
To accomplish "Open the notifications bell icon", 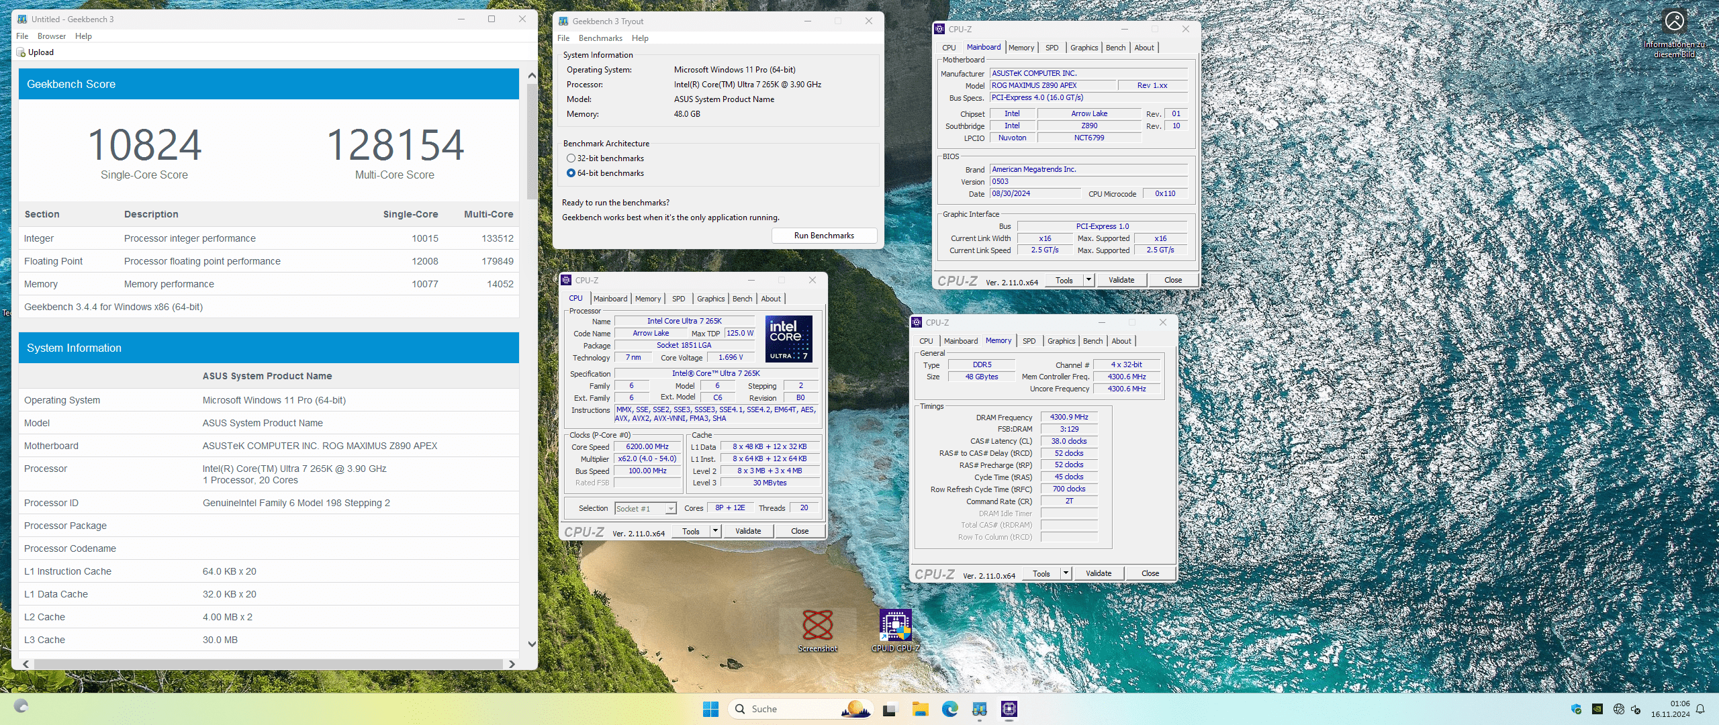I will click(x=1700, y=709).
